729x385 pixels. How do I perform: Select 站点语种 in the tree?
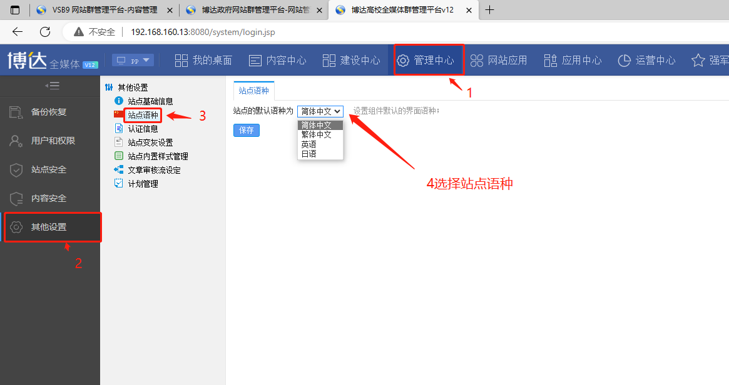click(x=143, y=115)
